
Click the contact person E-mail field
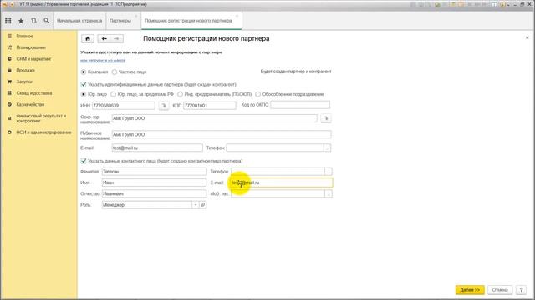coord(282,182)
